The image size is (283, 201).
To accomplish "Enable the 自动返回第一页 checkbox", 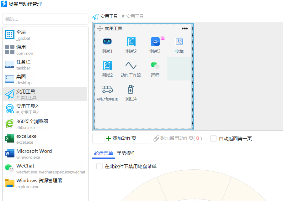I will tap(213, 138).
